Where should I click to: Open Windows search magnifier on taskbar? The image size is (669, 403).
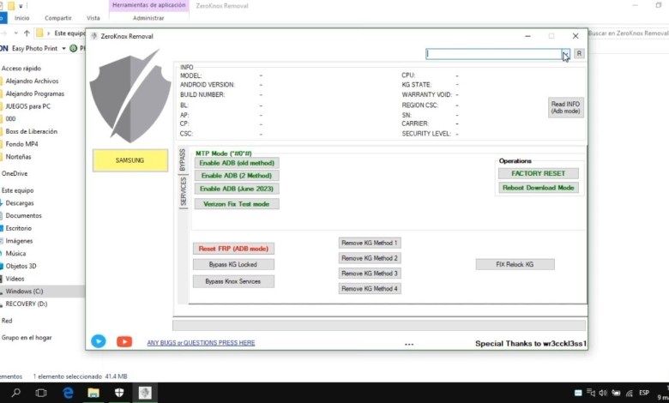[16, 393]
